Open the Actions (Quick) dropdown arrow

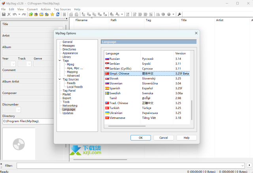point(122,14)
